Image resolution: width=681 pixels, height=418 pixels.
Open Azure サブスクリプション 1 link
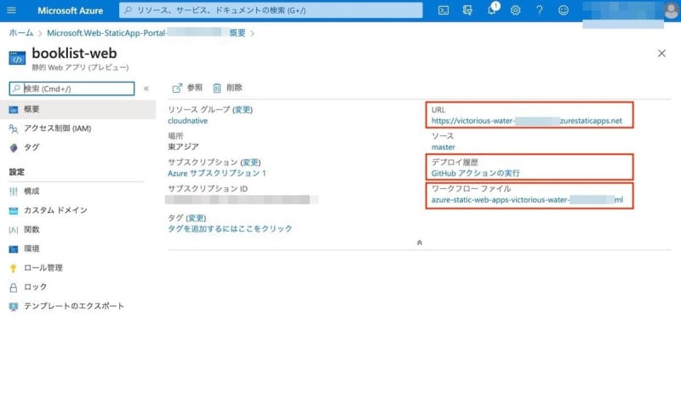point(217,173)
